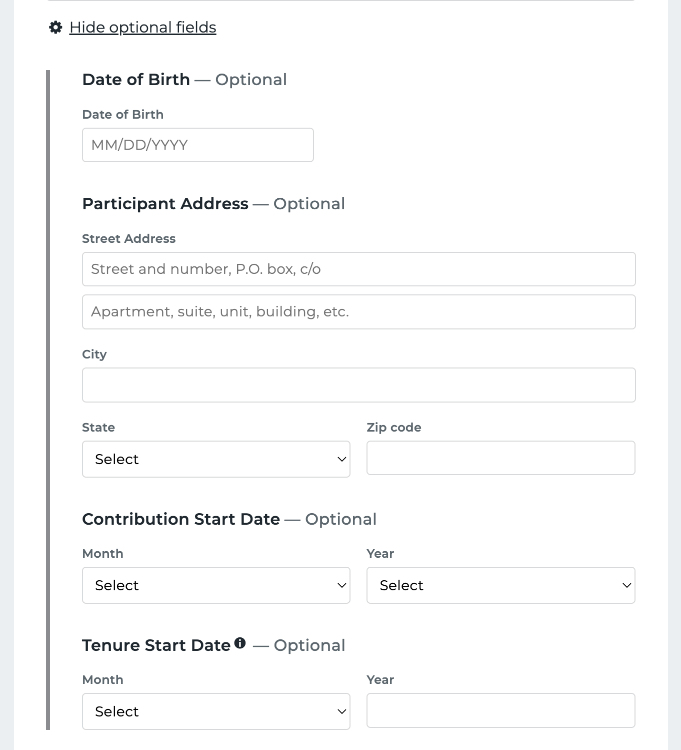Click the gear icon beside Hide optional fields
Screen dimensions: 681x750
55,27
